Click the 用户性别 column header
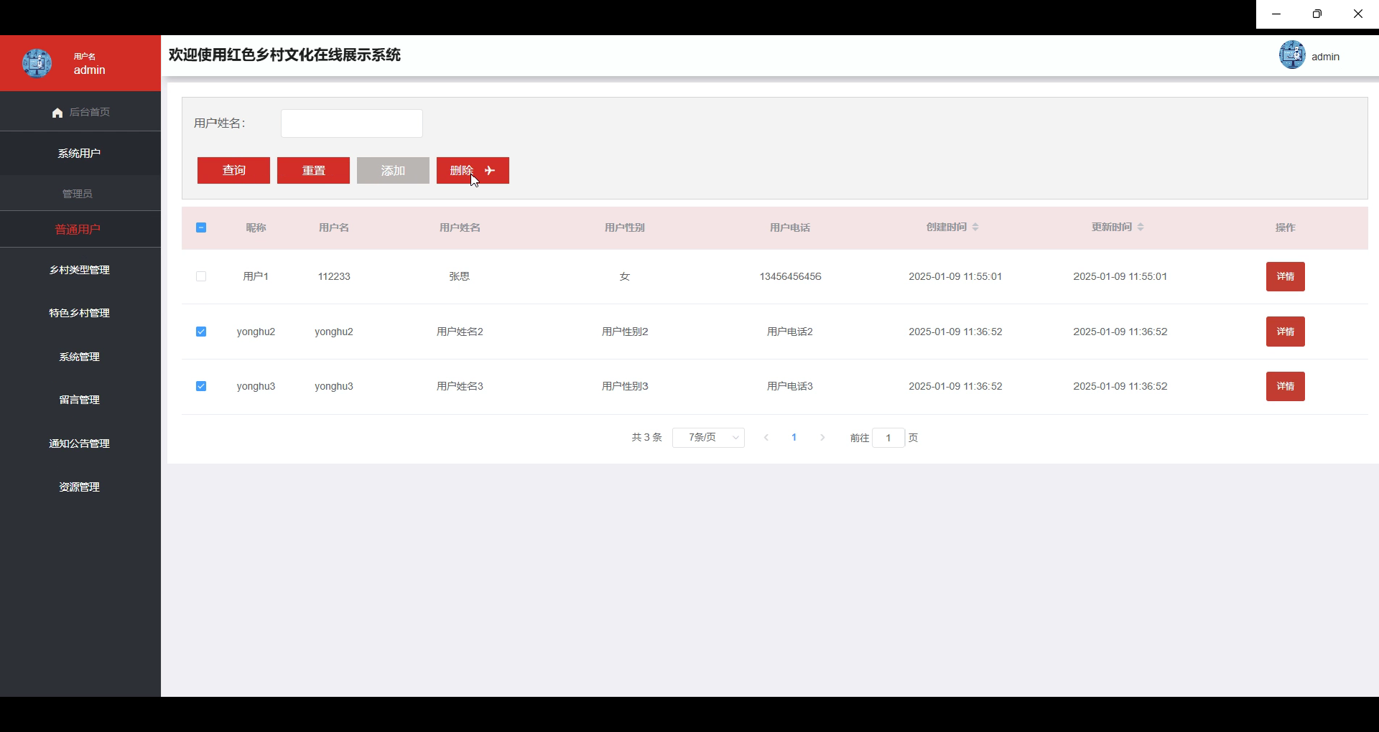Viewport: 1379px width, 732px height. tap(625, 227)
